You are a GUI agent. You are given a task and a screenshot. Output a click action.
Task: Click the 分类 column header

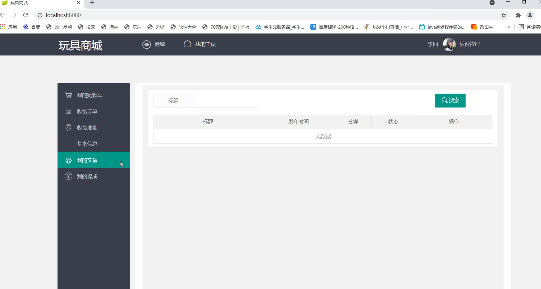pyautogui.click(x=353, y=122)
